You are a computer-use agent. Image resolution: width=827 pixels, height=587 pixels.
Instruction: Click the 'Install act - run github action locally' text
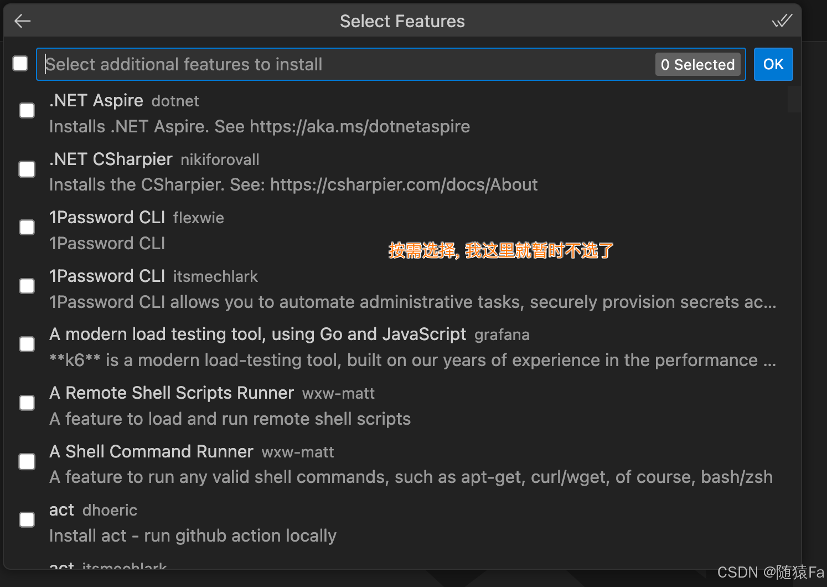(193, 535)
